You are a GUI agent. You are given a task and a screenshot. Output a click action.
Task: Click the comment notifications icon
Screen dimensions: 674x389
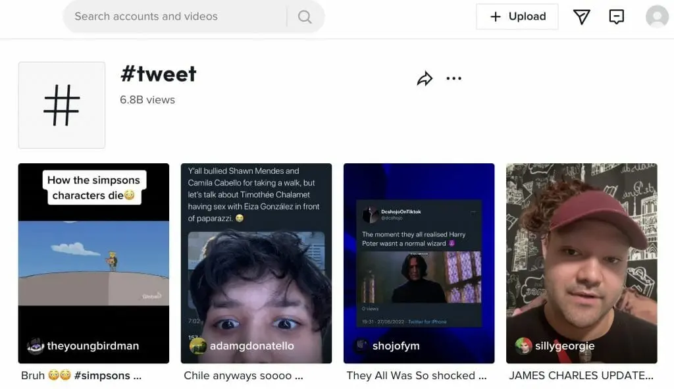pyautogui.click(x=617, y=16)
